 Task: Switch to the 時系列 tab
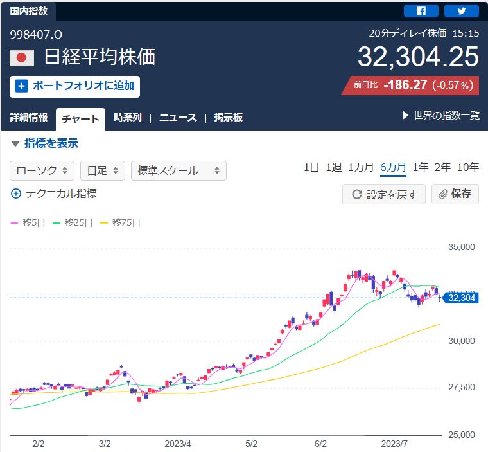(128, 118)
